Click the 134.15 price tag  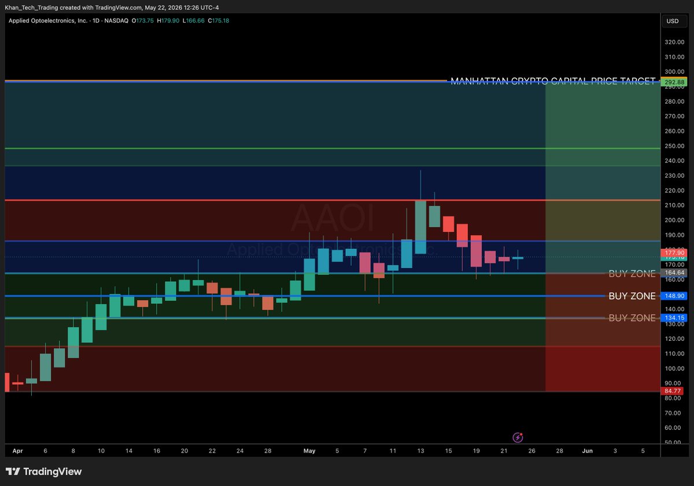(674, 318)
